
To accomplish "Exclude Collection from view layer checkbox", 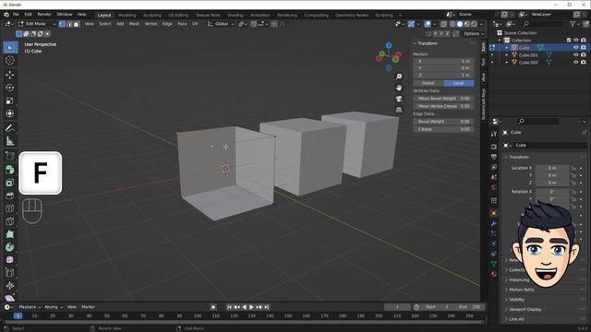I will pos(569,41).
